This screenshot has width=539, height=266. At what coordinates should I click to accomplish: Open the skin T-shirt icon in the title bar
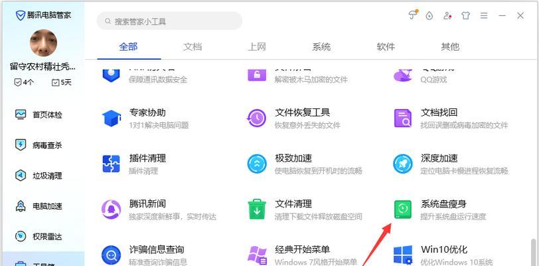(465, 15)
